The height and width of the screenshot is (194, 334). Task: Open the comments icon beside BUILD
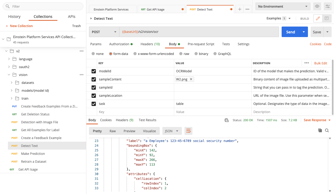pos(327,18)
